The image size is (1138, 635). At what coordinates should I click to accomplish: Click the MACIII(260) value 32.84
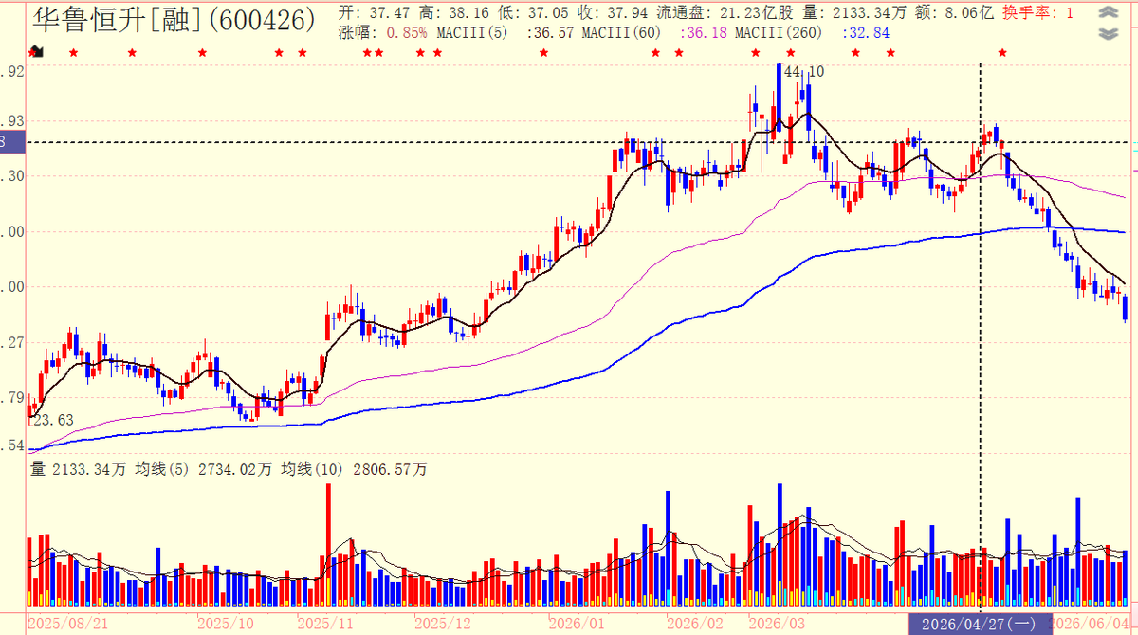click(x=871, y=32)
